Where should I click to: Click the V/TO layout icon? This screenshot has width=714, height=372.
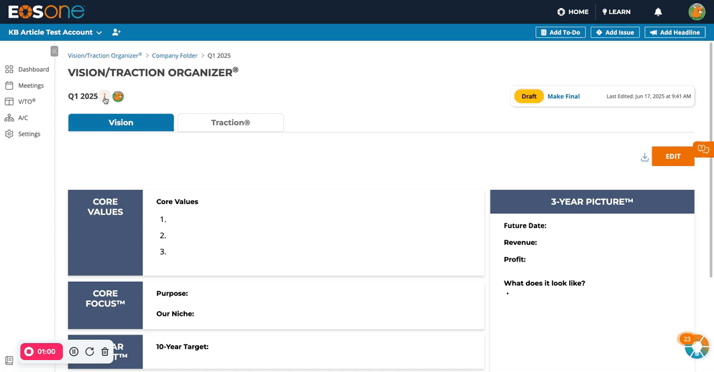(9, 102)
